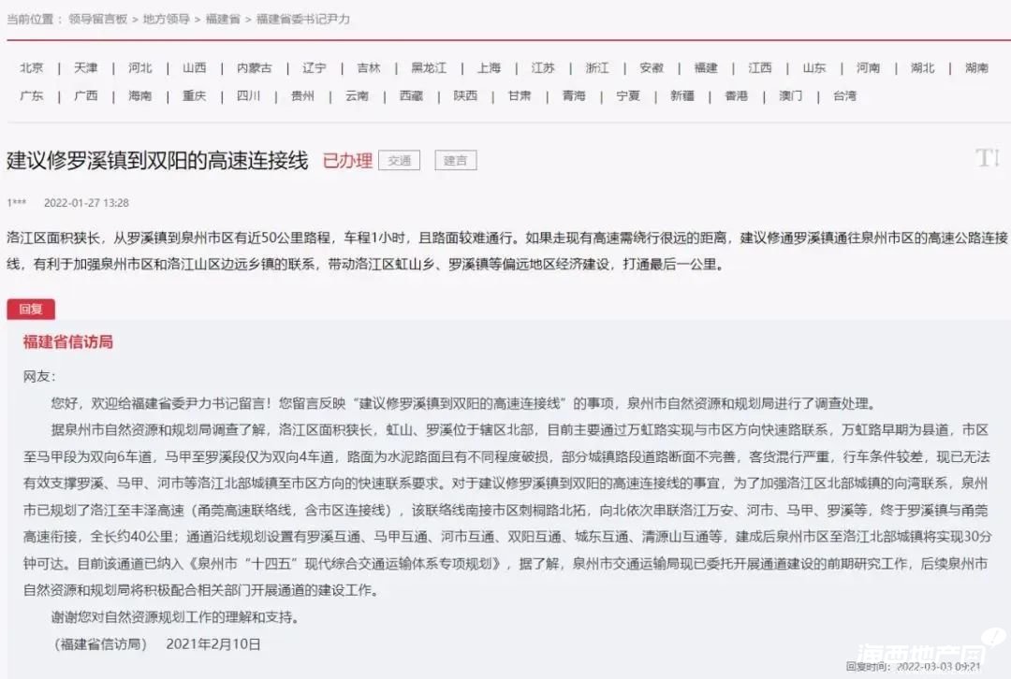Choose 重庆 in the second province row
The height and width of the screenshot is (679, 1011).
pos(194,96)
